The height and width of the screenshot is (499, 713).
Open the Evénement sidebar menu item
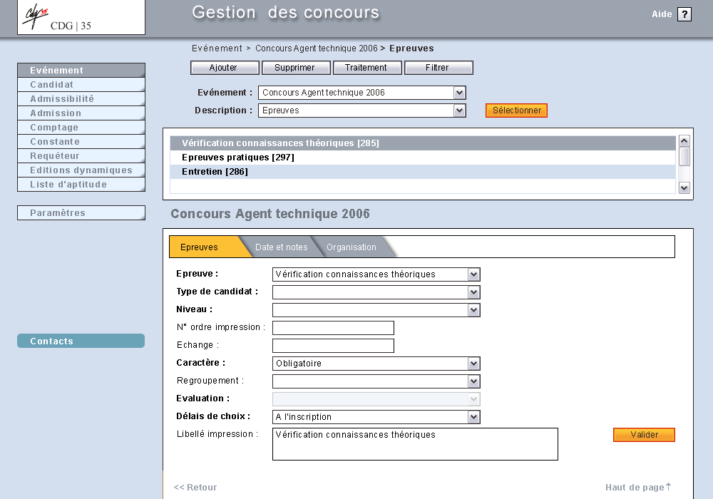[x=81, y=71]
